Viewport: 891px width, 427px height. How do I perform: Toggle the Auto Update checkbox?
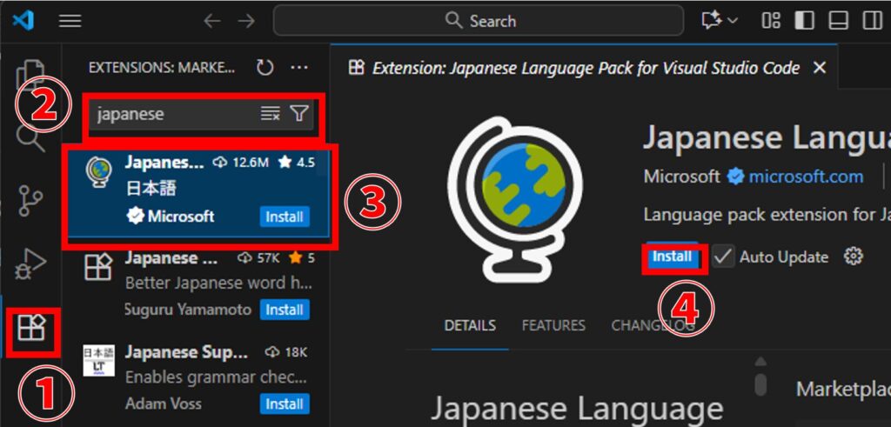pos(723,257)
